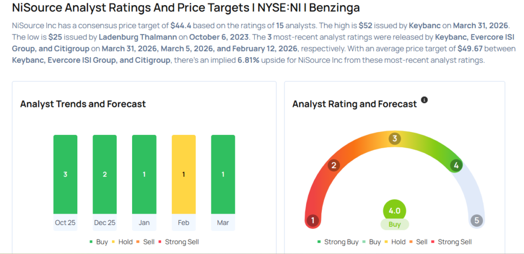This screenshot has height=254, width=524.
Task: Click the yellow Feb Hold bar
Action: pyautogui.click(x=184, y=174)
